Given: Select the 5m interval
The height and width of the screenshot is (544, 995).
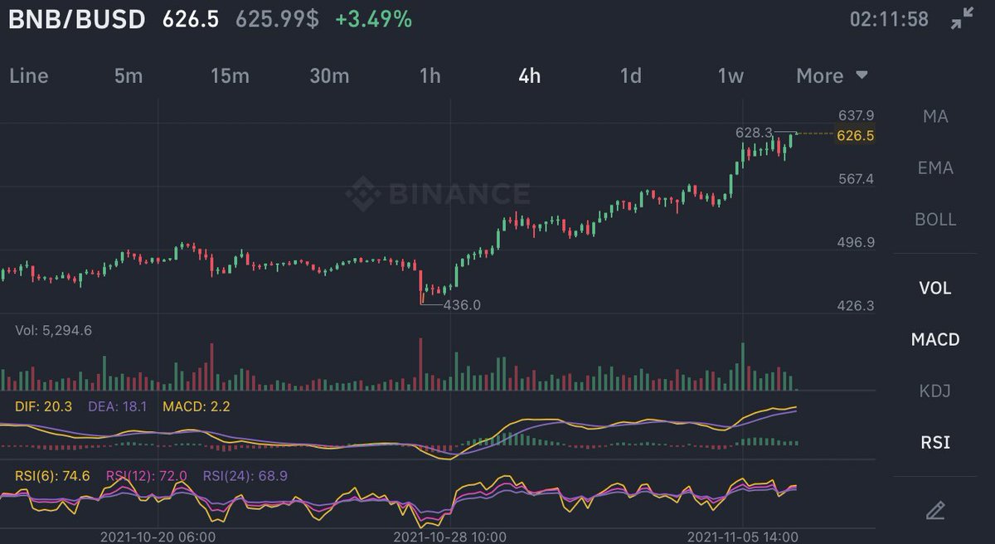Looking at the screenshot, I should pyautogui.click(x=129, y=75).
